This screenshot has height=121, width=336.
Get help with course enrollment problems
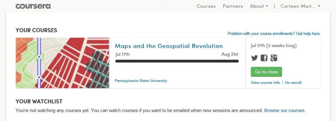point(274,34)
